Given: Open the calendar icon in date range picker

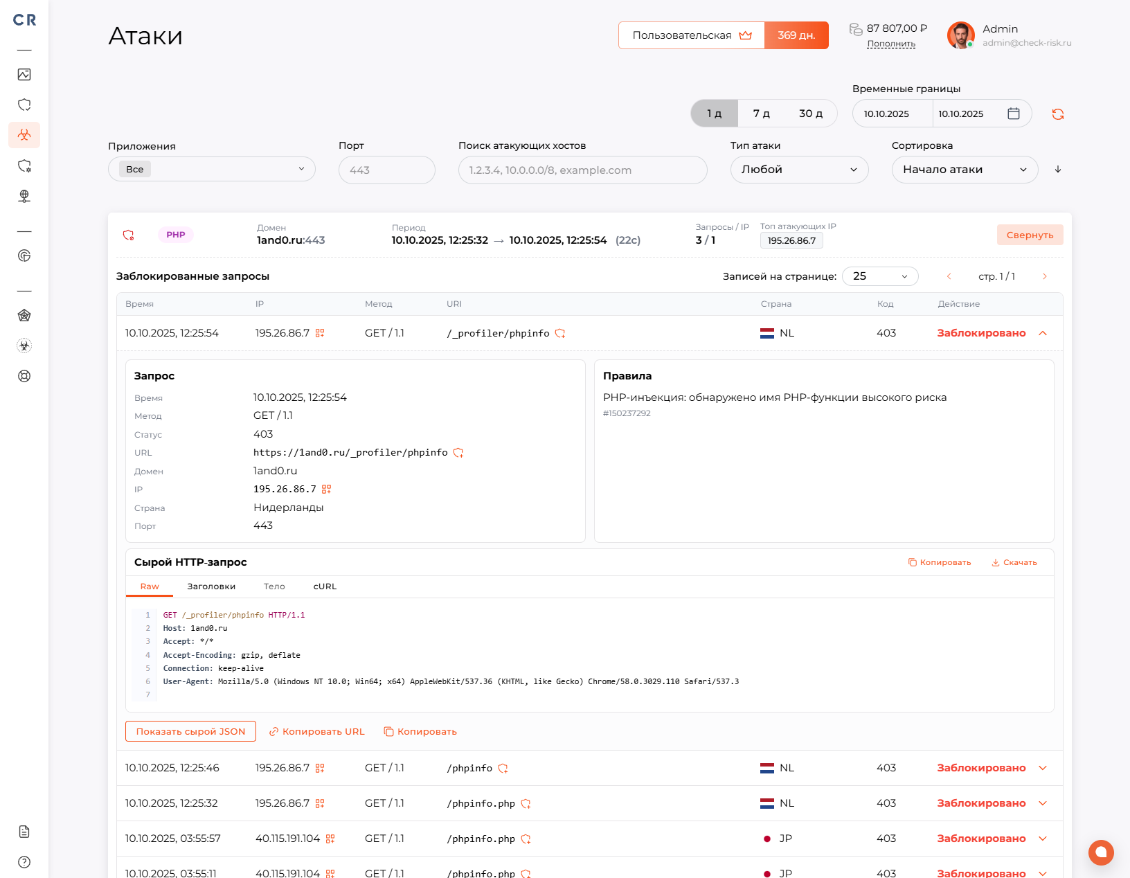Looking at the screenshot, I should (x=1013, y=113).
